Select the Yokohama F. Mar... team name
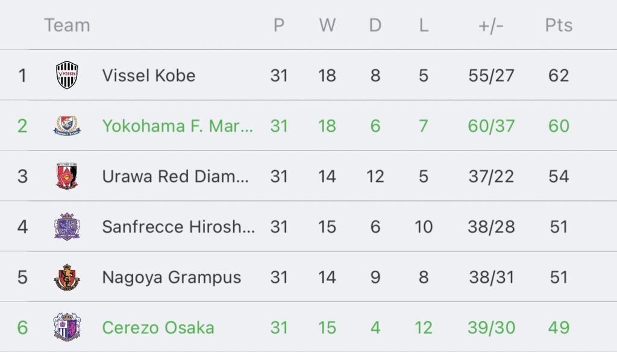 178,126
